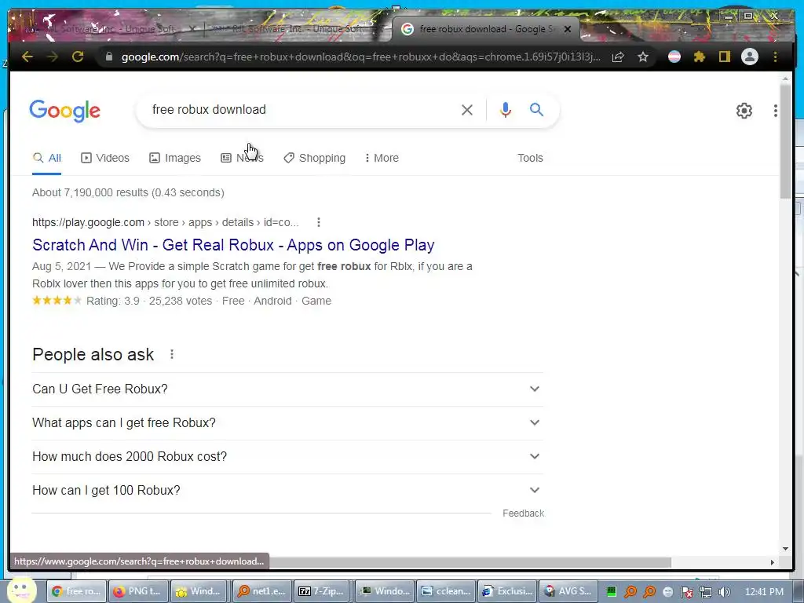Image resolution: width=804 pixels, height=603 pixels.
Task: Close the free robux download tab
Action: (x=567, y=29)
